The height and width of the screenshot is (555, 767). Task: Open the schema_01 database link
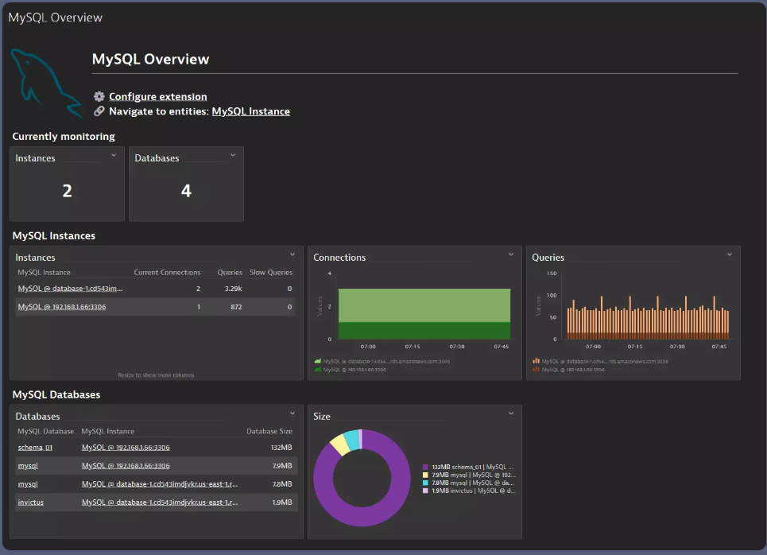pyautogui.click(x=35, y=448)
